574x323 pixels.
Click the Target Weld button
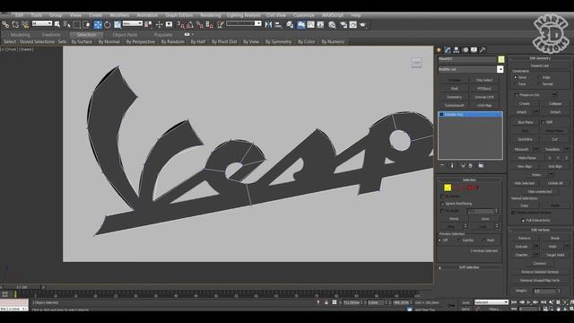click(x=555, y=255)
